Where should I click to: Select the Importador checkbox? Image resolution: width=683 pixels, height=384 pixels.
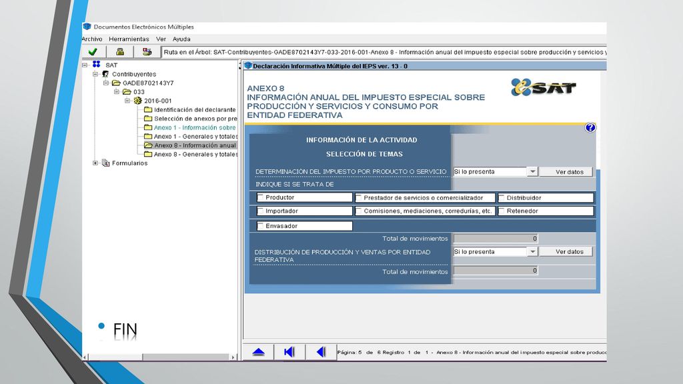(x=261, y=211)
